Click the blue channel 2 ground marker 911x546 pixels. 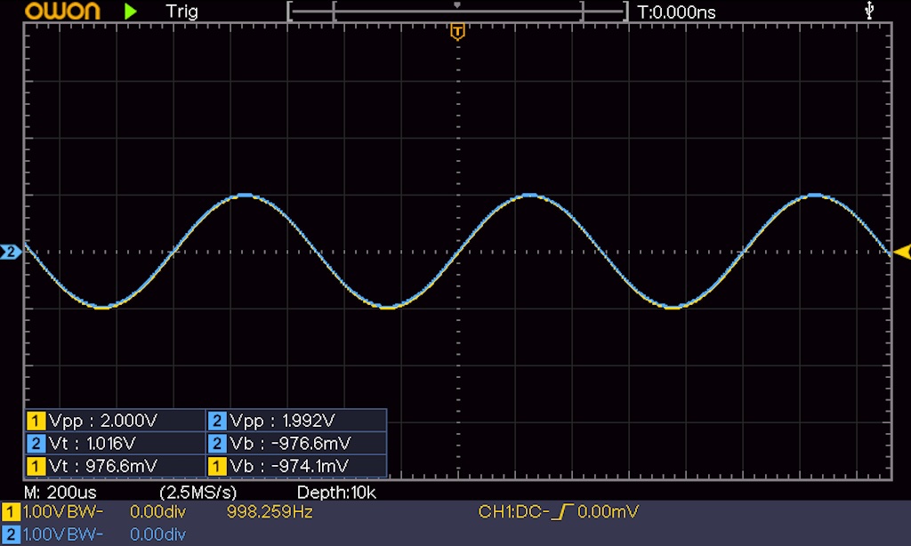[11, 253]
